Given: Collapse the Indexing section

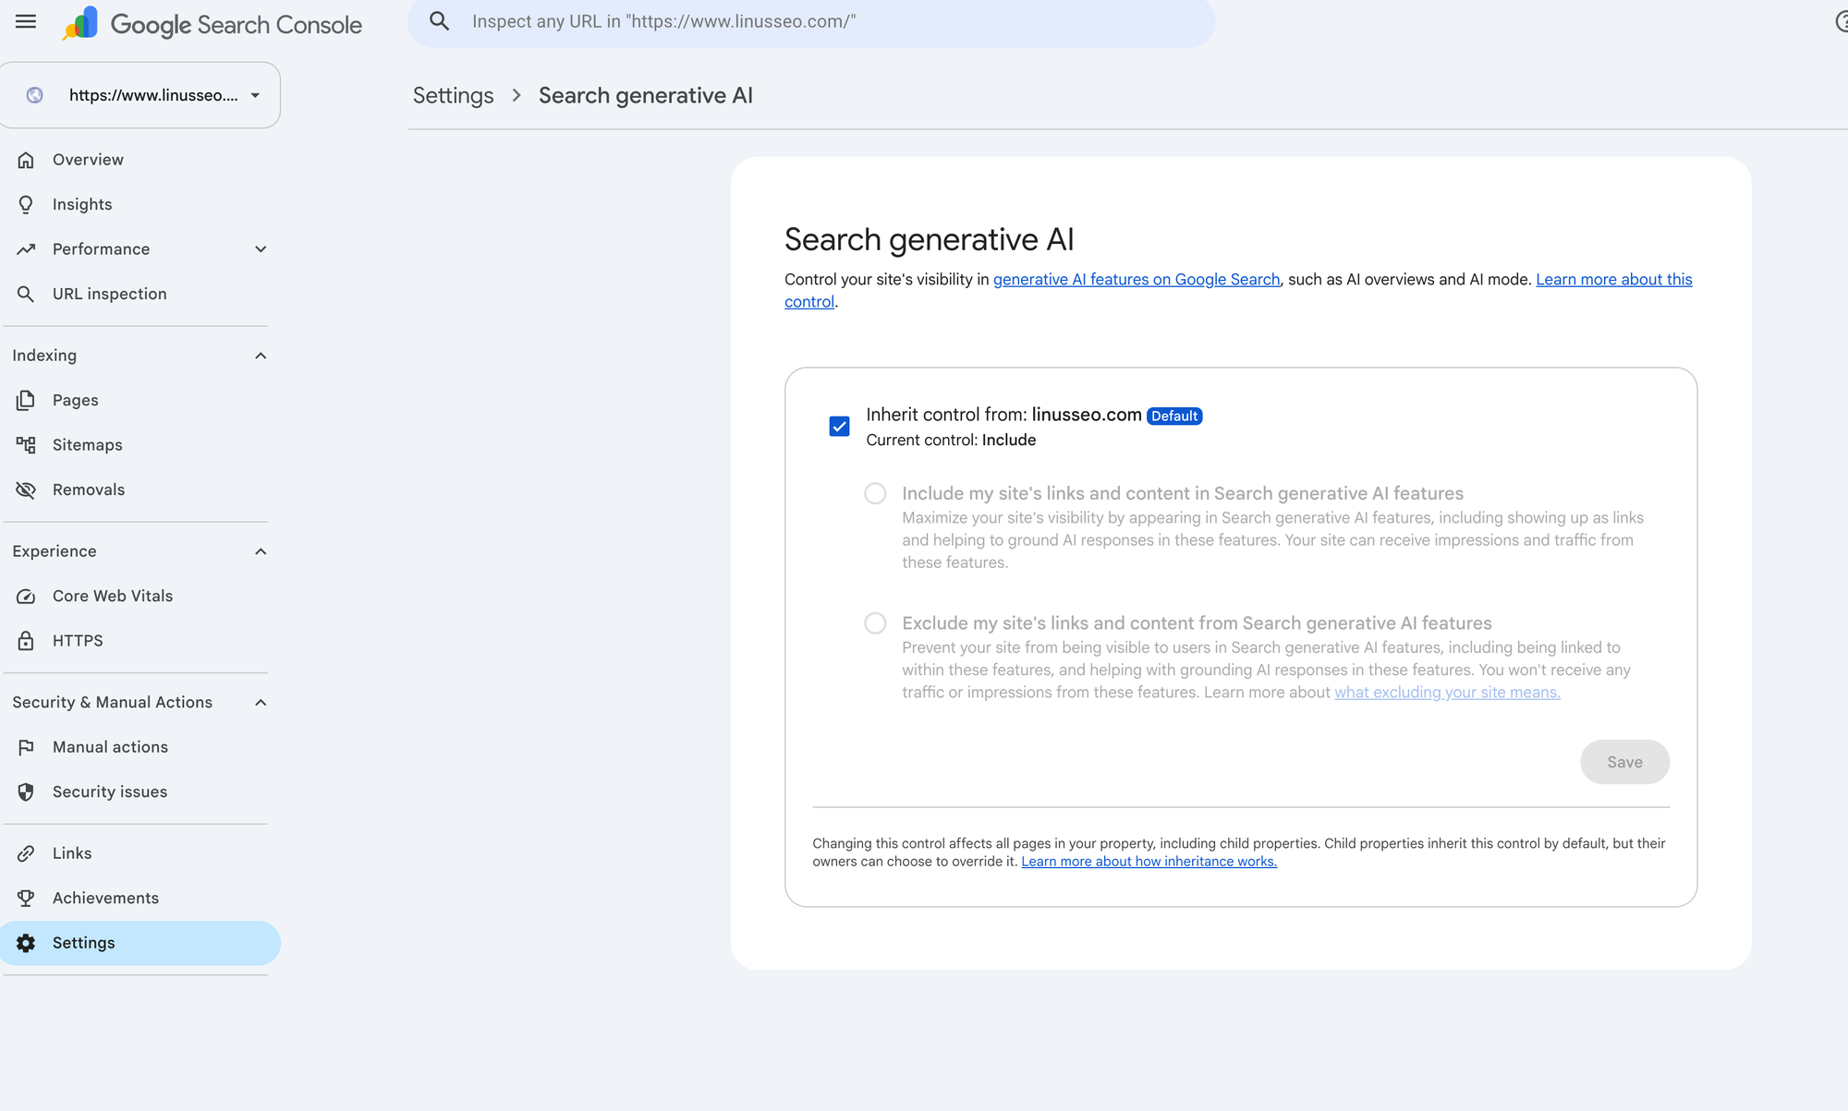Looking at the screenshot, I should pos(261,356).
